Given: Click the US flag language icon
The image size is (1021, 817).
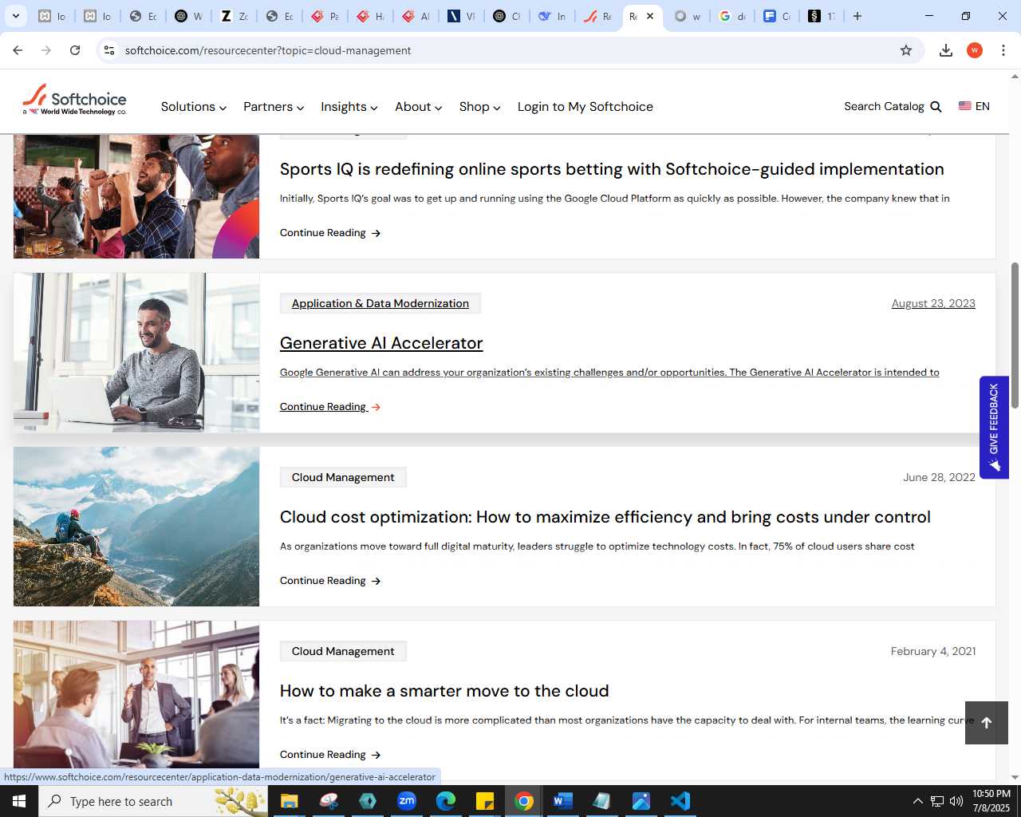Looking at the screenshot, I should pos(965,106).
